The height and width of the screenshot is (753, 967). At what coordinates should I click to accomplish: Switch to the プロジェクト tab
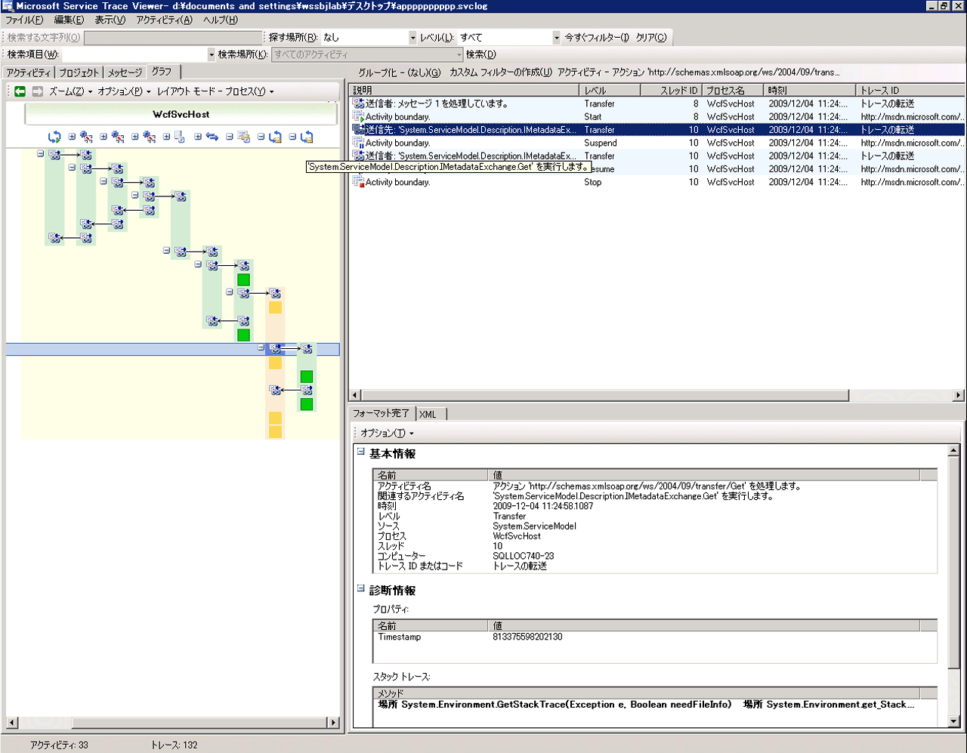click(79, 73)
